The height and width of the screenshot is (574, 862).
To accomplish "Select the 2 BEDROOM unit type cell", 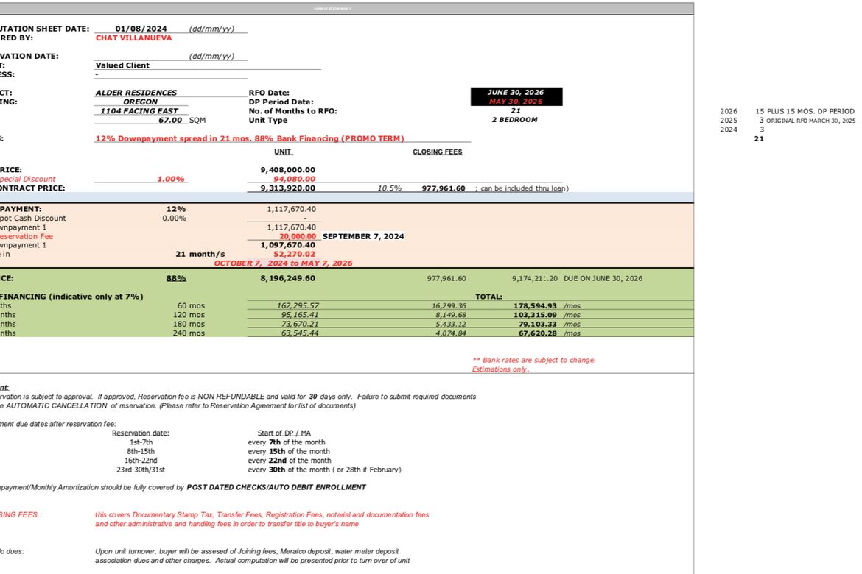I will (514, 120).
